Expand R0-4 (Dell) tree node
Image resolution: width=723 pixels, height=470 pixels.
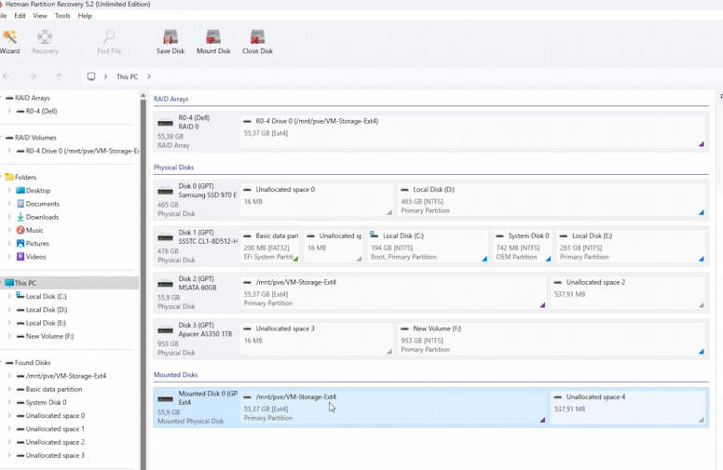[9, 111]
